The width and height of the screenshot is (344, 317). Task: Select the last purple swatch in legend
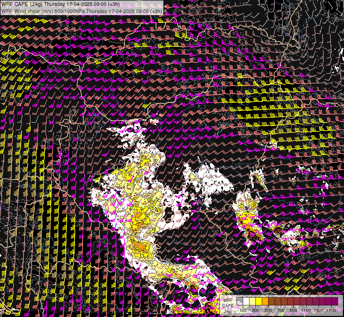(x=335, y=301)
